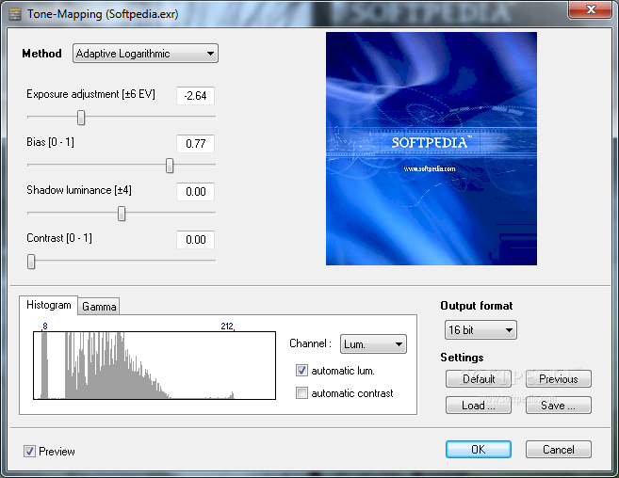
Task: Click the histogram low marker value 8
Action: click(45, 327)
